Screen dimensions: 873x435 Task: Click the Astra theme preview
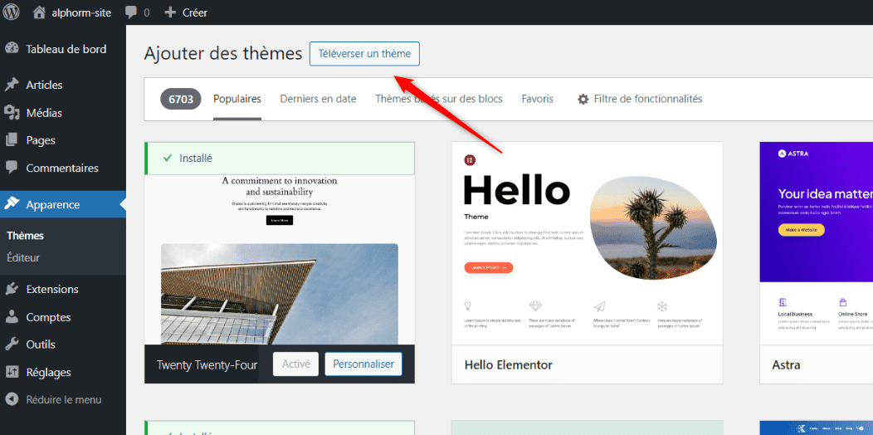tap(817, 243)
